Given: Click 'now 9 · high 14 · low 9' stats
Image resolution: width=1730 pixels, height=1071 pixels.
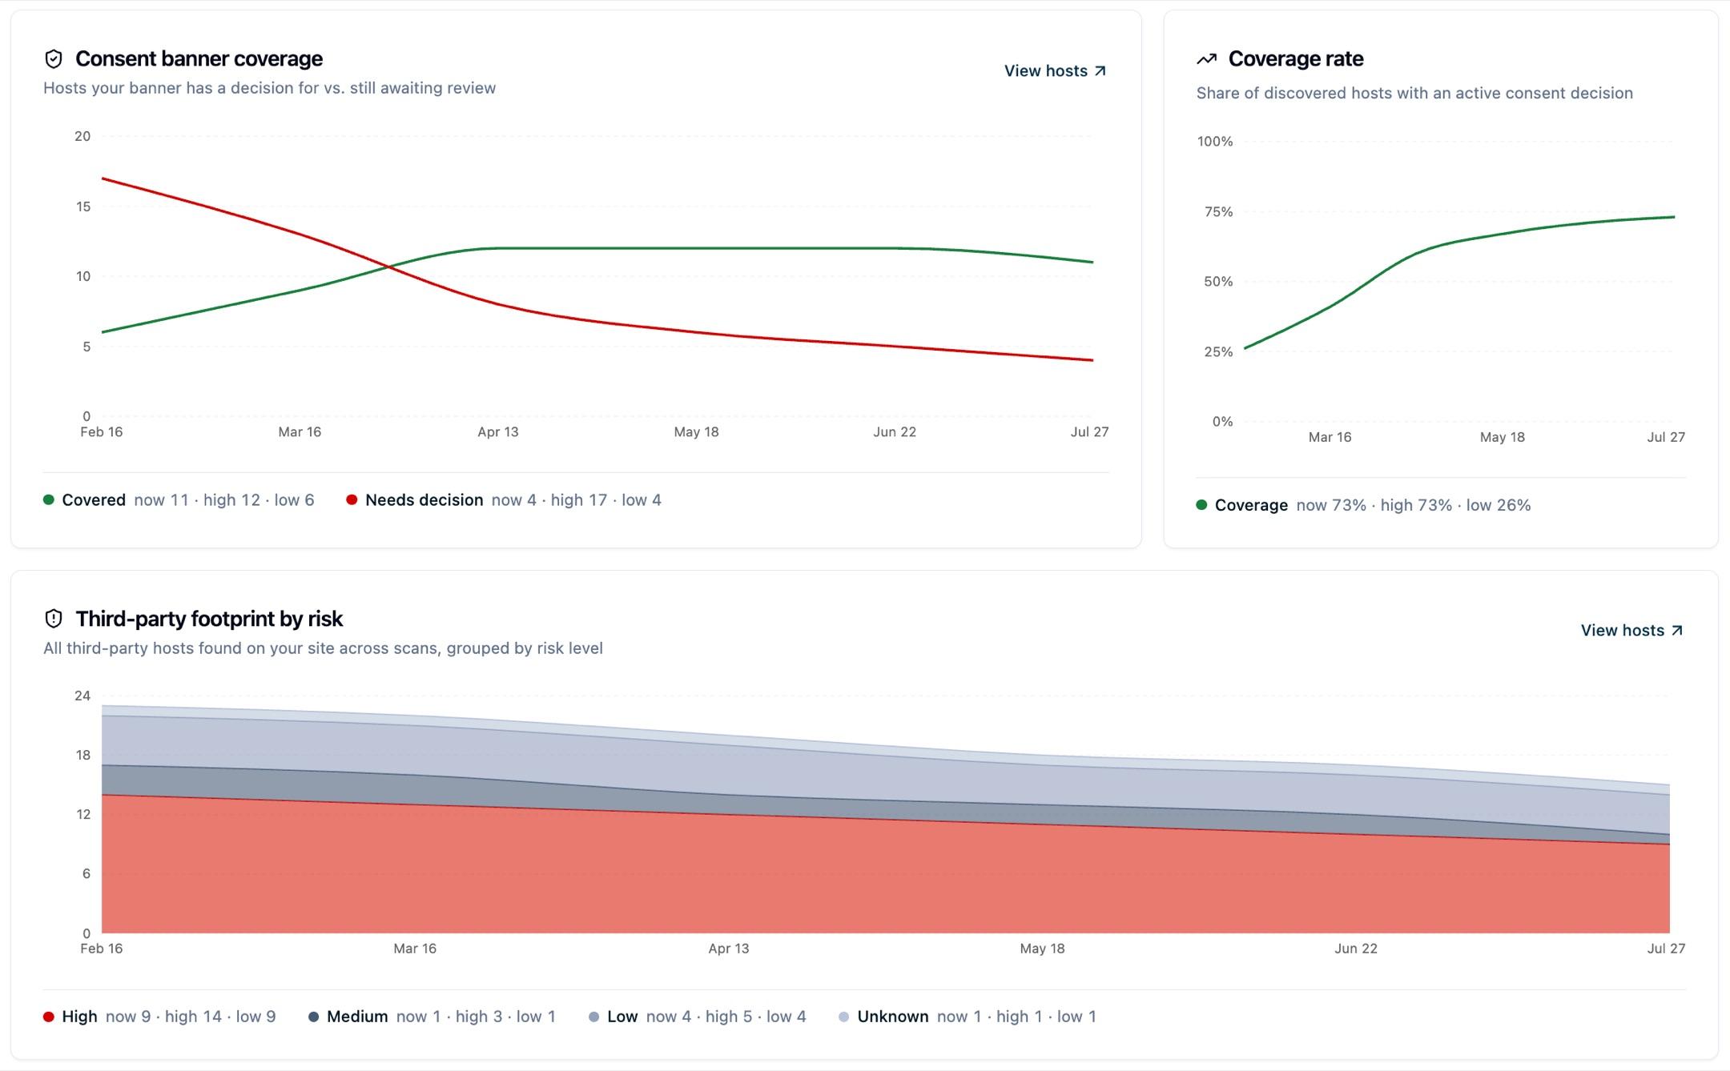Looking at the screenshot, I should coord(191,1017).
